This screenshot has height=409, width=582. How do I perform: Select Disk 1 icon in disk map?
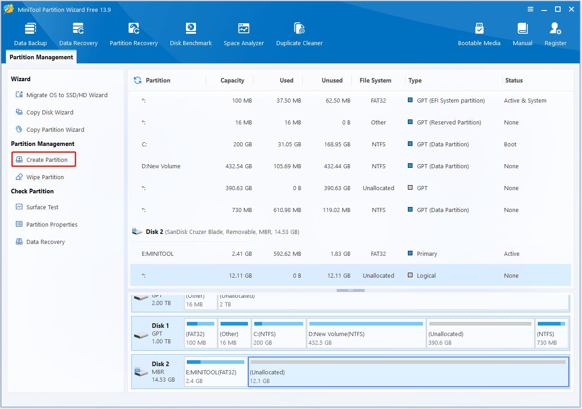point(141,335)
